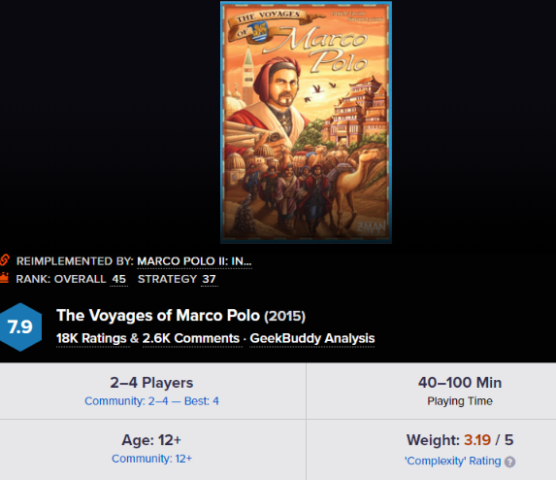The height and width of the screenshot is (480, 556).
Task: Click the strategy rank number 37
Action: [x=209, y=279]
